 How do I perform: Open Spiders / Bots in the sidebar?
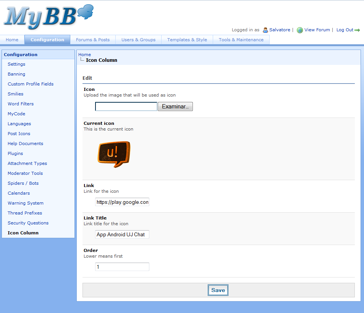[23, 183]
